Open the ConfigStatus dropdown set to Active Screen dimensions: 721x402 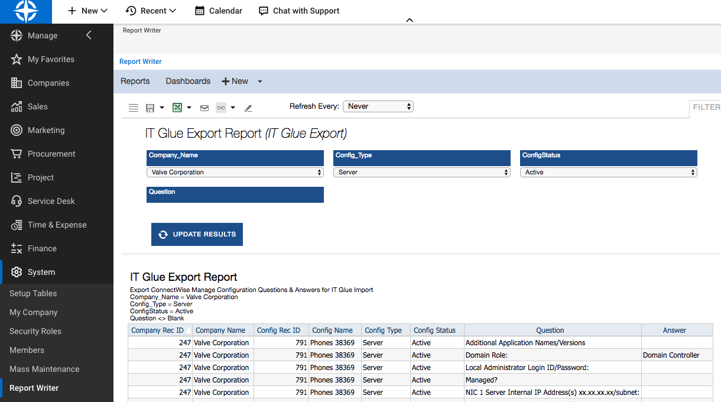tap(608, 172)
